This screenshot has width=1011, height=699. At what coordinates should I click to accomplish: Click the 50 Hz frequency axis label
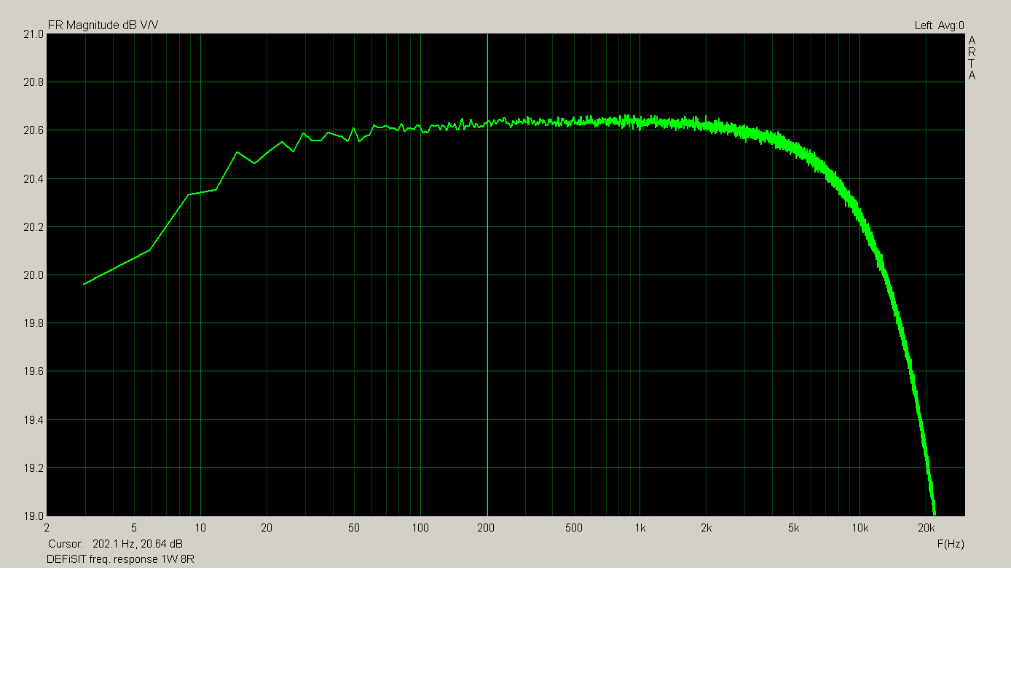(x=354, y=528)
